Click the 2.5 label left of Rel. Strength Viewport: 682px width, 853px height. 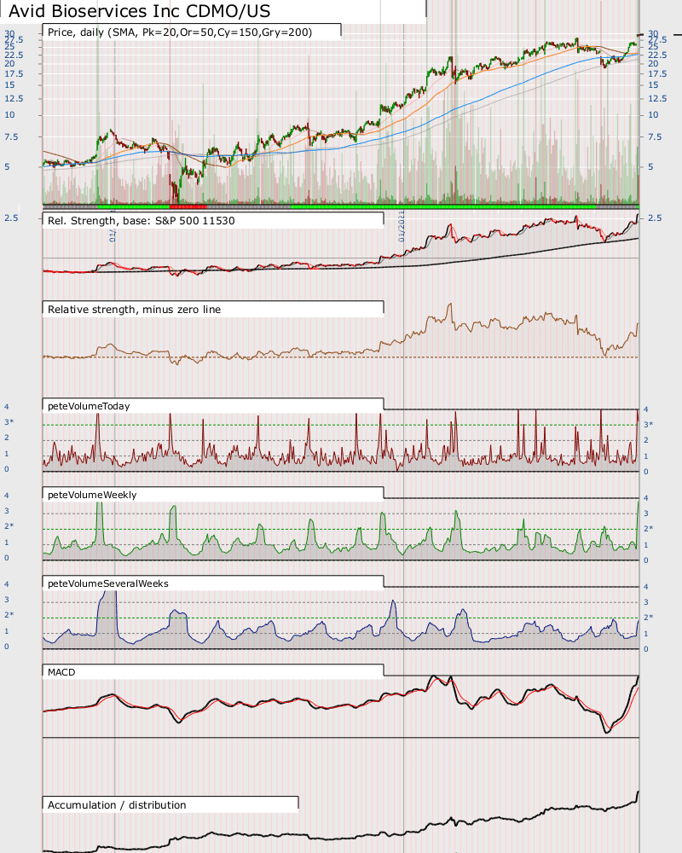tap(11, 218)
